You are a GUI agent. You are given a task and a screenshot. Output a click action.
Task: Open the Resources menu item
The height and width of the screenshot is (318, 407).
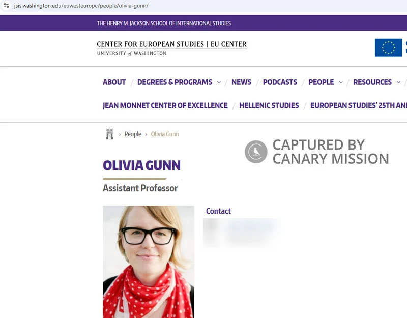tap(372, 82)
